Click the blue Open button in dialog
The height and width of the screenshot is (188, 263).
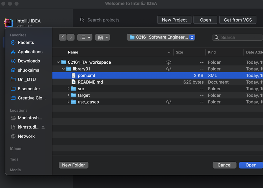click(x=251, y=165)
